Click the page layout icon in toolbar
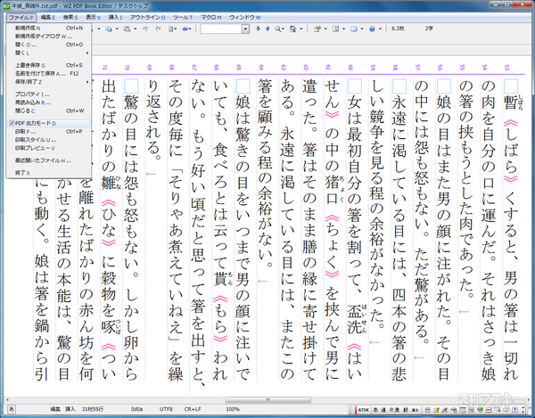Viewport: 535px width, 418px height. pos(335,29)
